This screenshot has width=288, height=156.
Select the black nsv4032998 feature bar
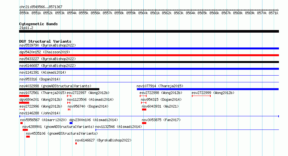[x=59, y=89]
